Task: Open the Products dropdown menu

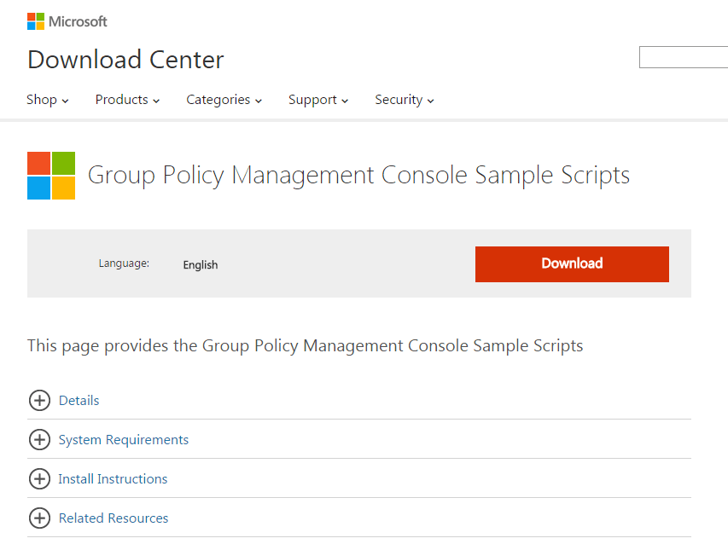Action: click(x=127, y=100)
